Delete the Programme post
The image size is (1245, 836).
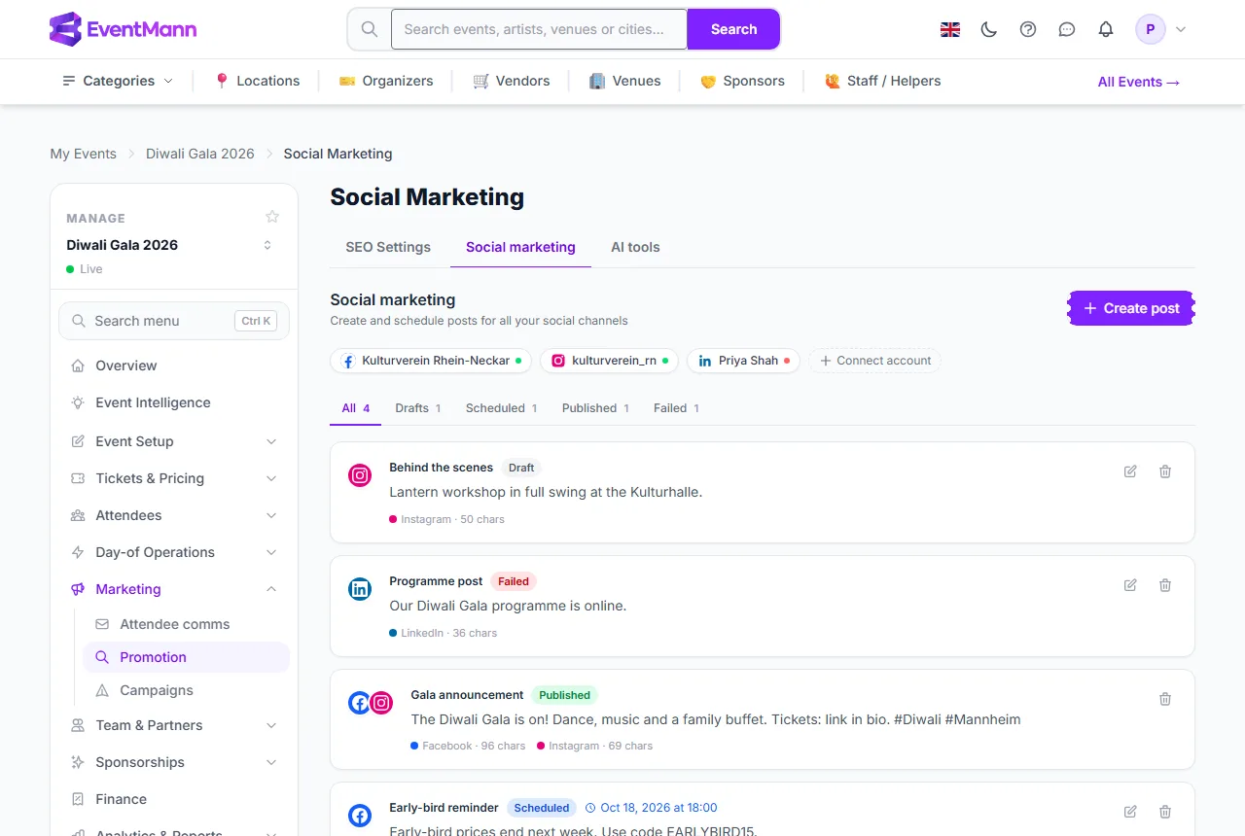coord(1165,585)
